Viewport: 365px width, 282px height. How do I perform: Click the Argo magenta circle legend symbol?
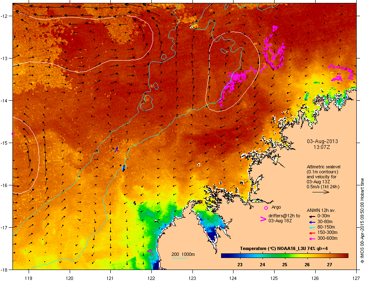[x=266, y=208]
